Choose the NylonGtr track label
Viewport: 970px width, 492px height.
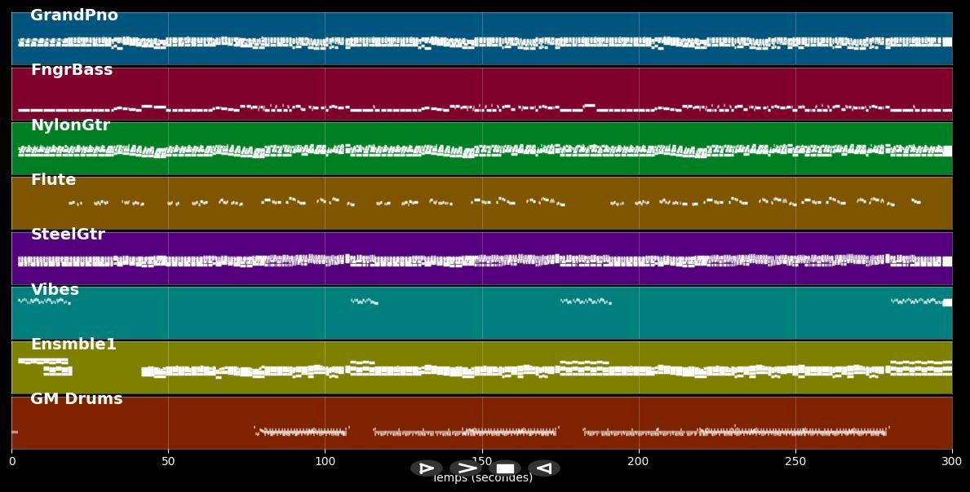(x=70, y=125)
